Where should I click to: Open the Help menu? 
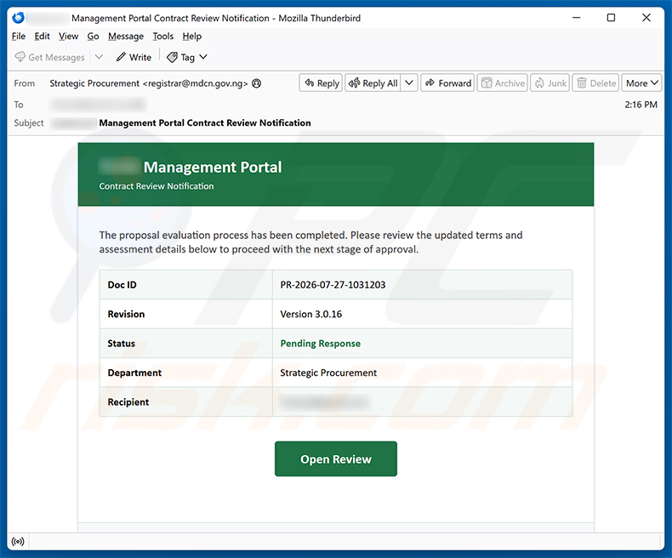pos(191,37)
